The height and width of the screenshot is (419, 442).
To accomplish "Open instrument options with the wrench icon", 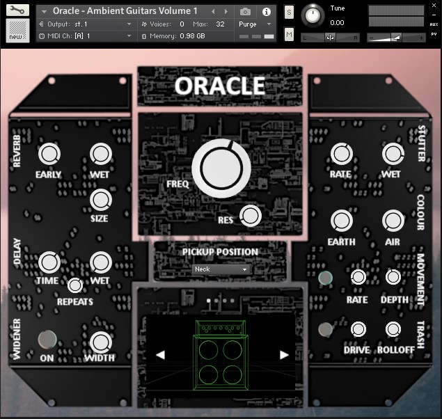I will point(17,11).
